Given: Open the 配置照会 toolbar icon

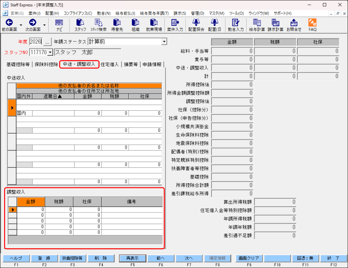Looking at the screenshot, I should (196, 25).
